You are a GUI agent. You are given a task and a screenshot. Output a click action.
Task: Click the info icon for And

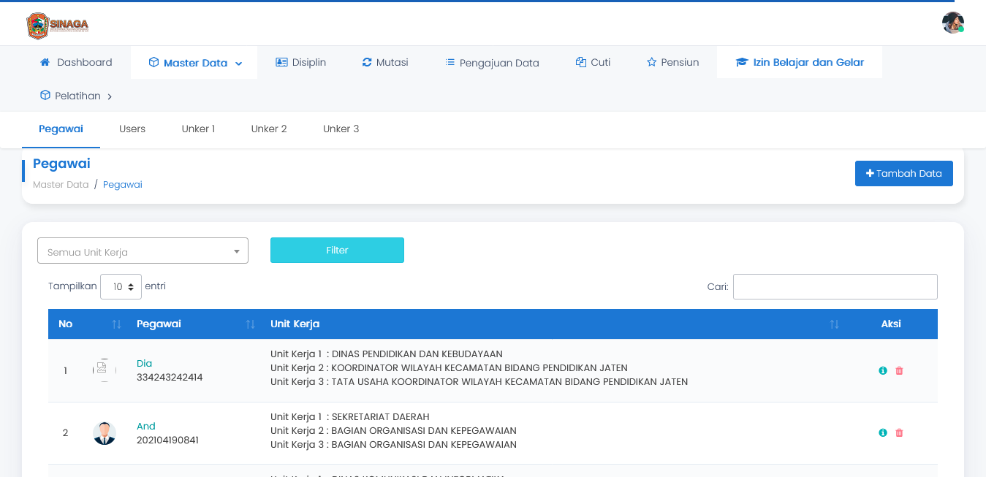[883, 433]
